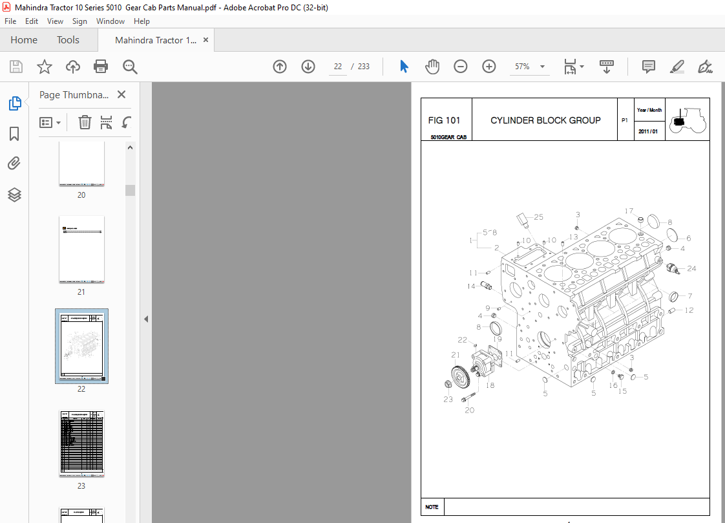Open the Window menu
Screen dimensions: 725x523
point(110,21)
